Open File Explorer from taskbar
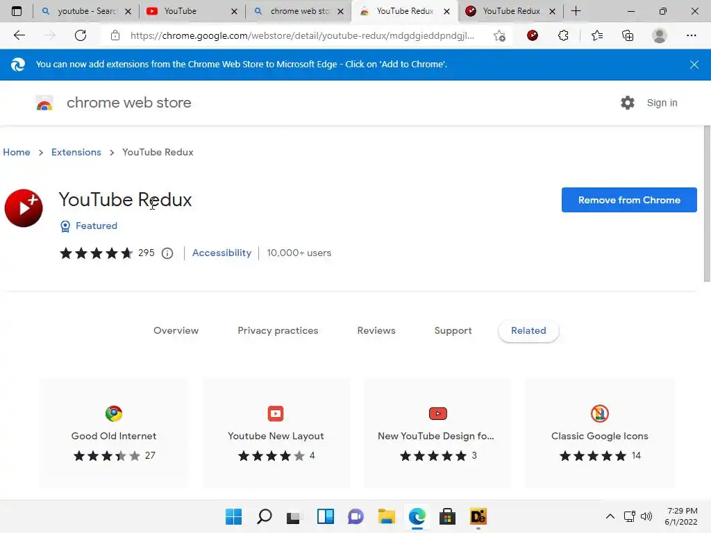The width and height of the screenshot is (711, 533). click(386, 516)
